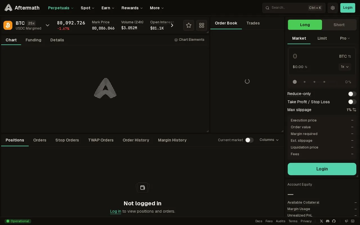The height and width of the screenshot is (225, 360).
Task: Switch to the Trades tab
Action: pyautogui.click(x=253, y=23)
